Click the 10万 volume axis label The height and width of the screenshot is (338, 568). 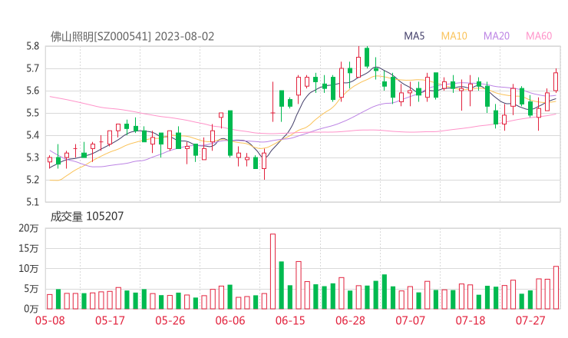pyautogui.click(x=28, y=269)
